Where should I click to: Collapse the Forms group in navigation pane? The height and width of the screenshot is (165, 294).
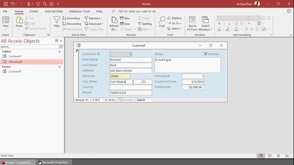59,67
